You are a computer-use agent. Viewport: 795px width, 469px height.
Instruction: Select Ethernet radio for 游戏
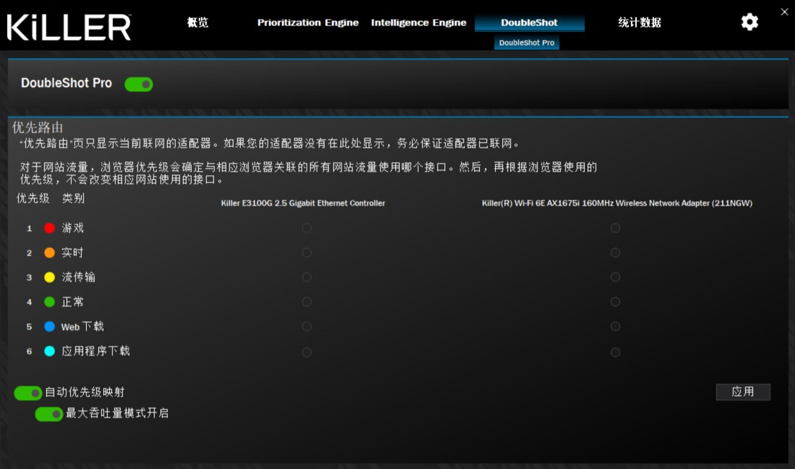tap(306, 228)
